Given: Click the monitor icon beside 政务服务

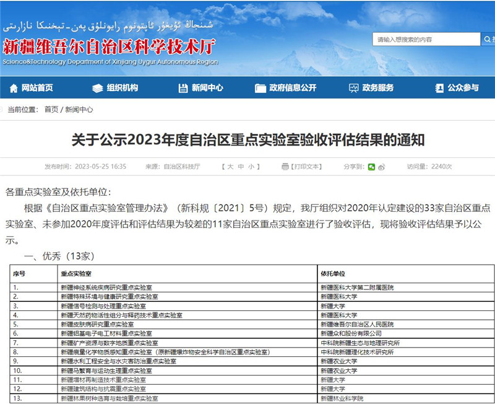Looking at the screenshot, I should pos(353,88).
